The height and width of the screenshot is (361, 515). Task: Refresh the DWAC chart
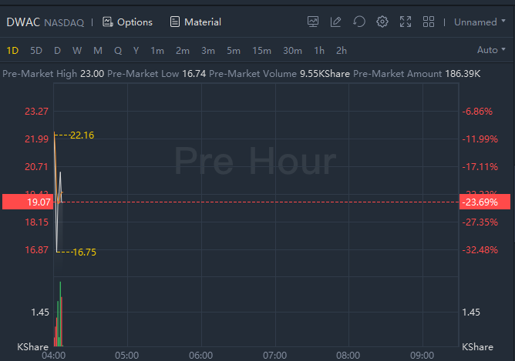click(x=358, y=22)
